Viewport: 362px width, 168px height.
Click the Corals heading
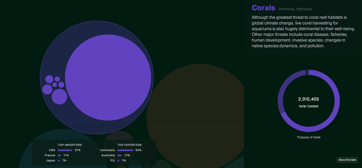click(x=263, y=8)
